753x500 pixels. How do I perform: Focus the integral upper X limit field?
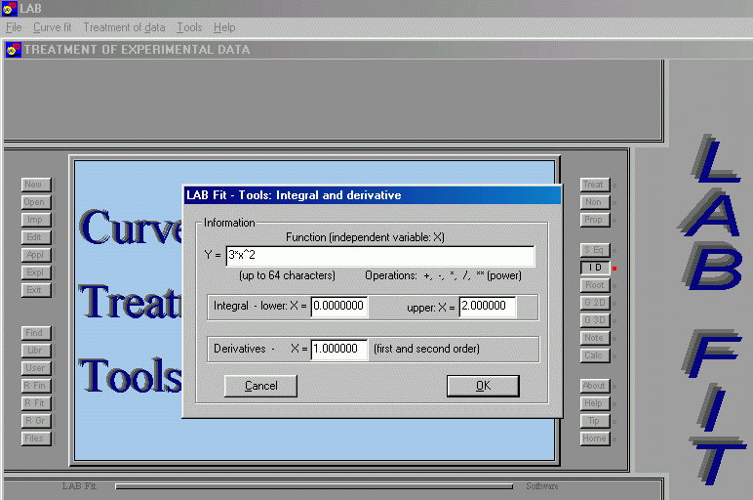pos(487,307)
